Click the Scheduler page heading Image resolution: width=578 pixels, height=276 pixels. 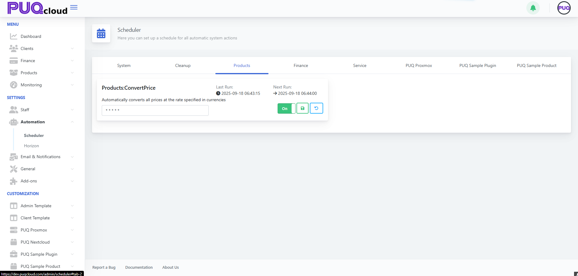pyautogui.click(x=129, y=30)
